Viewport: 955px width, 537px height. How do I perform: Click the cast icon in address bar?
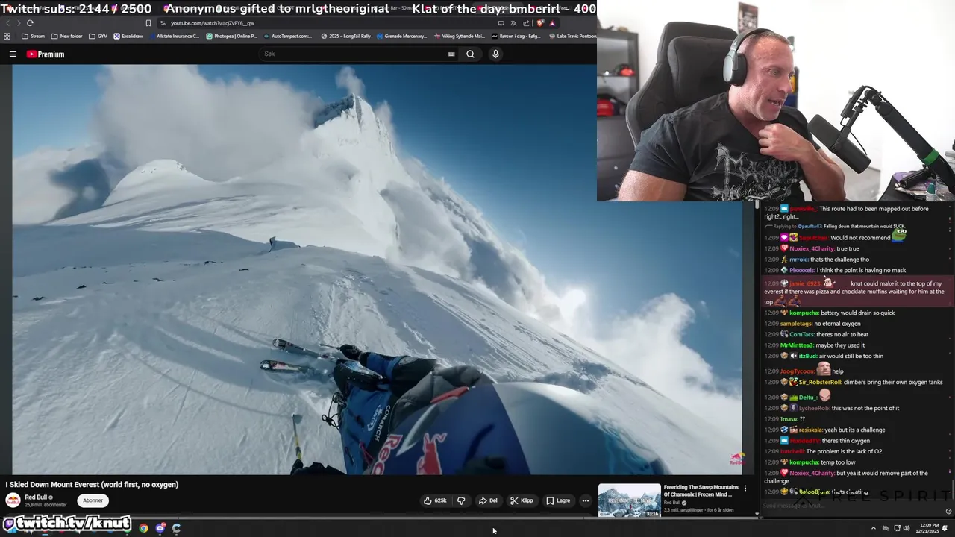pos(501,23)
